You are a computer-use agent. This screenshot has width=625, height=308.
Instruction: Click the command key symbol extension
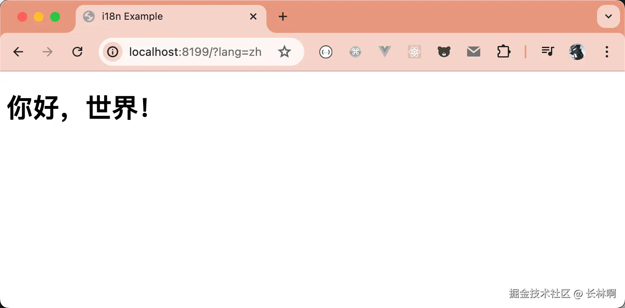[x=355, y=52]
